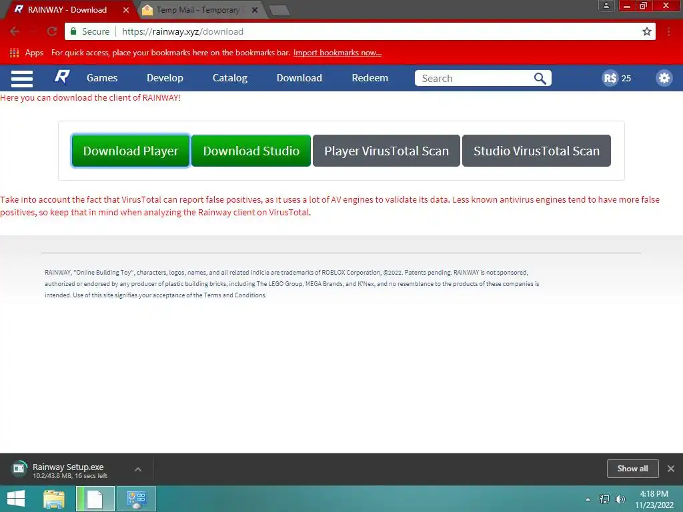Click the Download Player button

tap(131, 151)
